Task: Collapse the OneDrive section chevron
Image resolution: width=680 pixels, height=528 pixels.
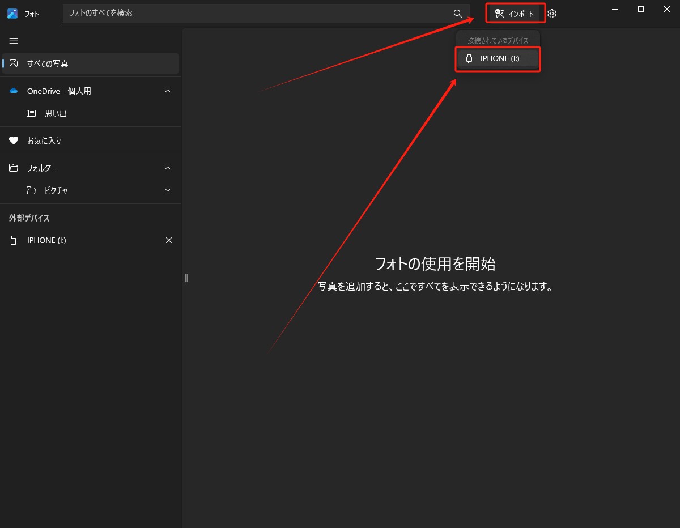Action: click(x=168, y=91)
